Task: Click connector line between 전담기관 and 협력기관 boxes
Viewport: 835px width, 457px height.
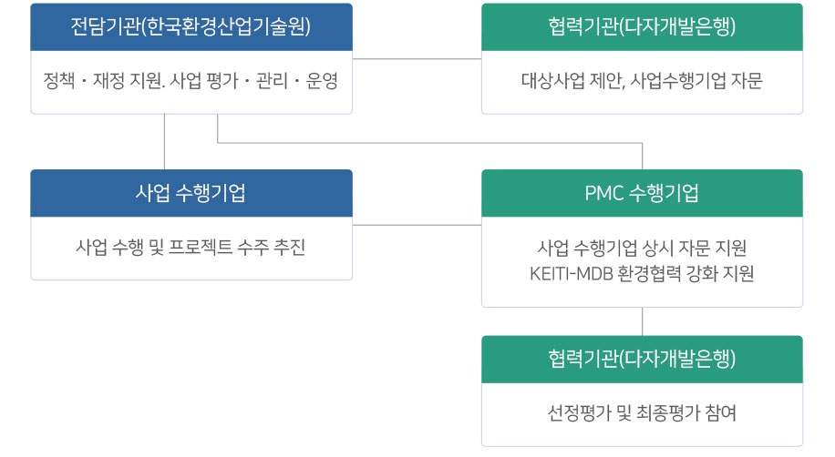Action: 417,59
